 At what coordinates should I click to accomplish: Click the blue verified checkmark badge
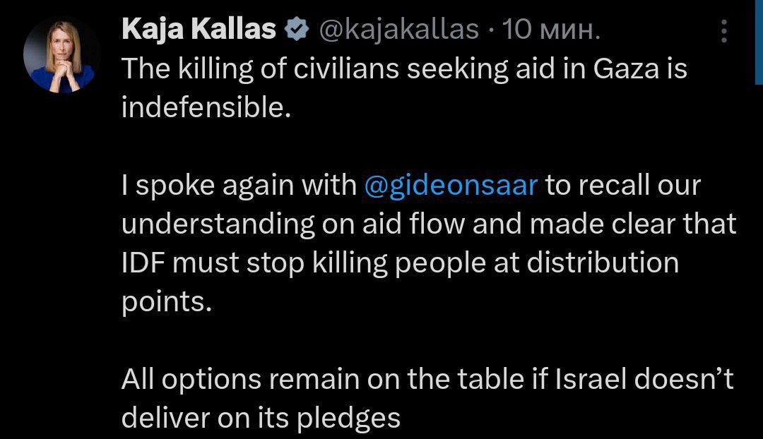[296, 29]
